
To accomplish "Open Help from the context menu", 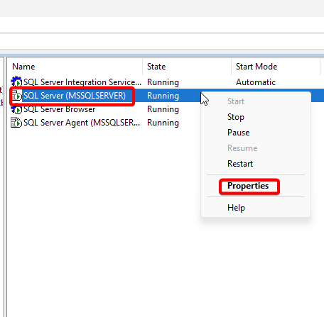I will [x=236, y=208].
